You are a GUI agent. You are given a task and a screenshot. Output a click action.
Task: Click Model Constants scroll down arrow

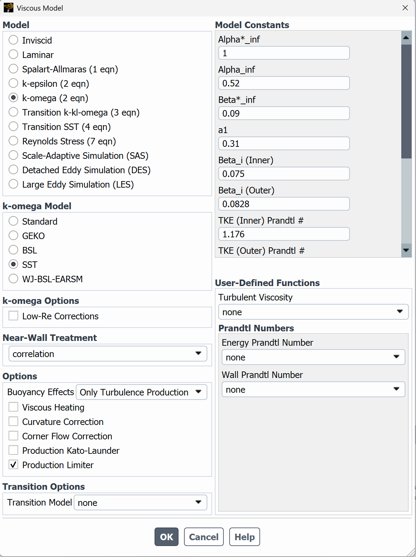point(406,250)
